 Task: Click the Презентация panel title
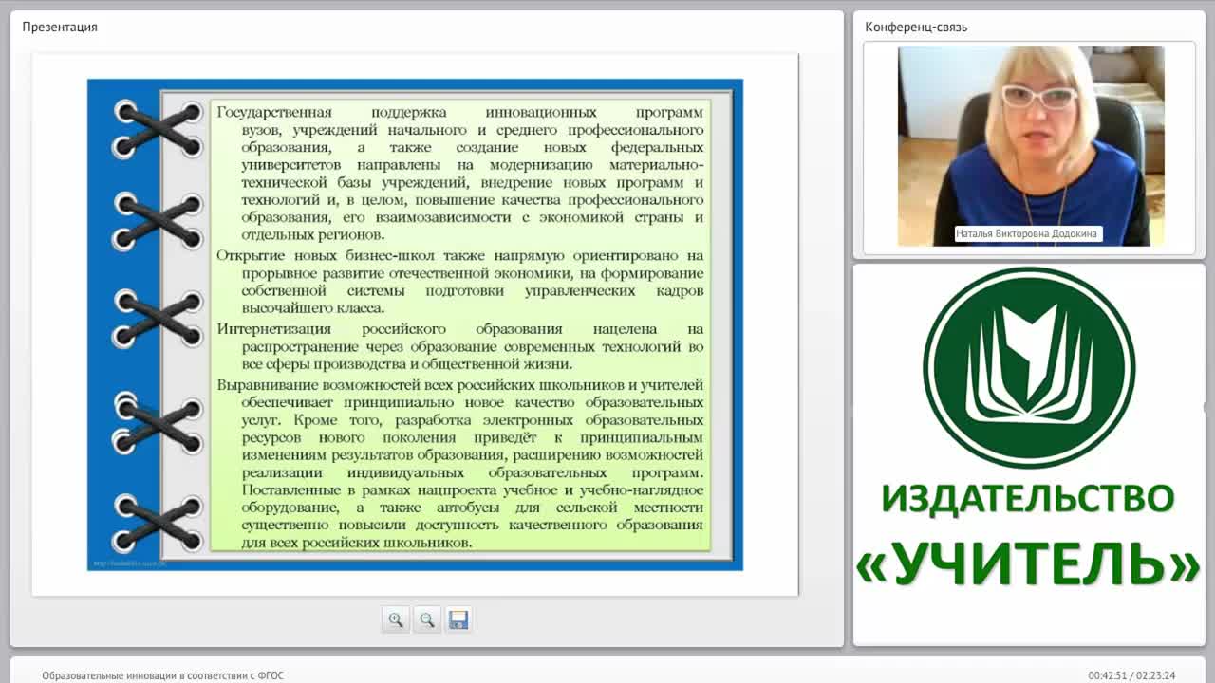pyautogui.click(x=60, y=27)
